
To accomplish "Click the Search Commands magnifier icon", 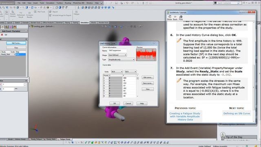I will click(239, 3).
